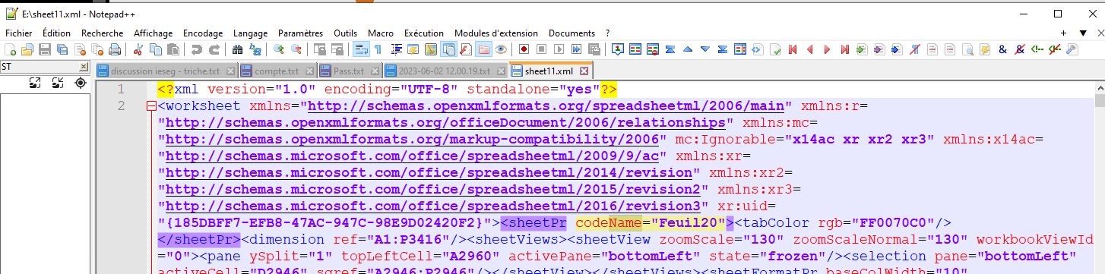Click the Zoom in magnifier icon
The height and width of the screenshot is (274, 1105).
click(278, 49)
